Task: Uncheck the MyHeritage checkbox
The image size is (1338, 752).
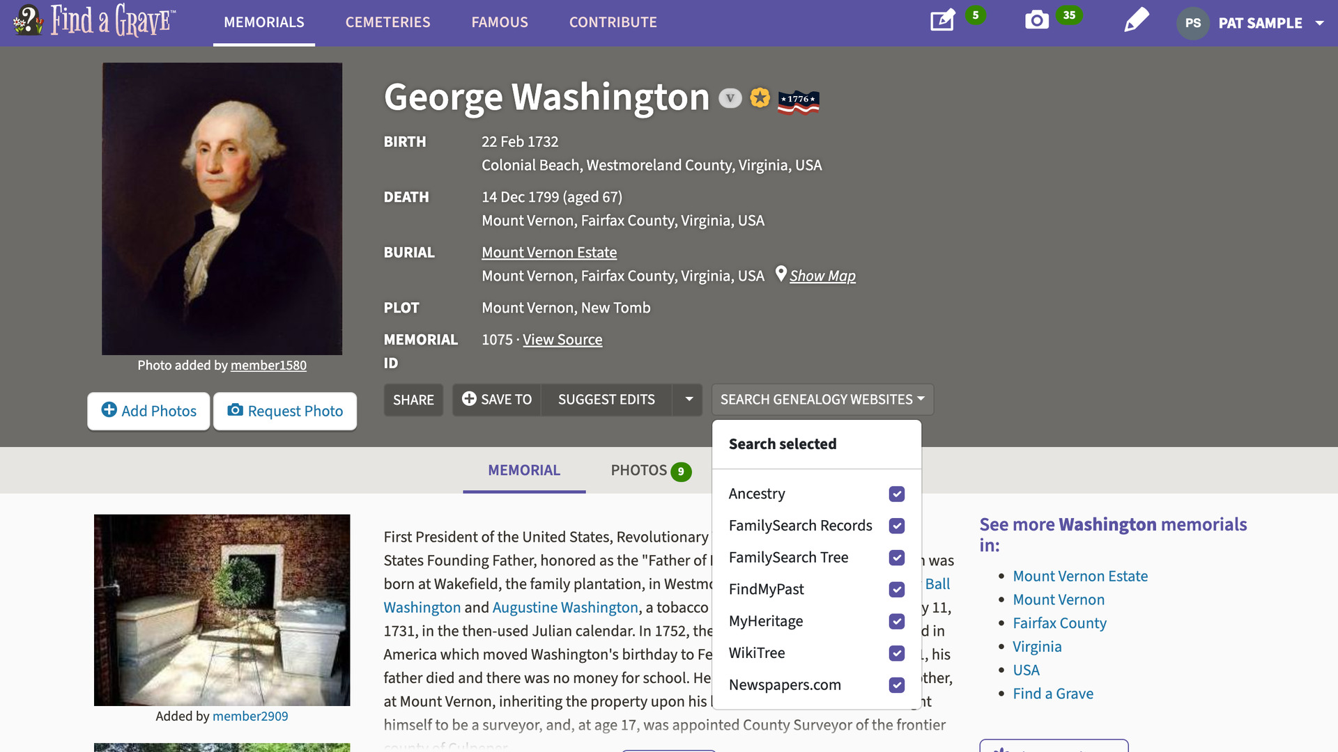Action: (897, 621)
